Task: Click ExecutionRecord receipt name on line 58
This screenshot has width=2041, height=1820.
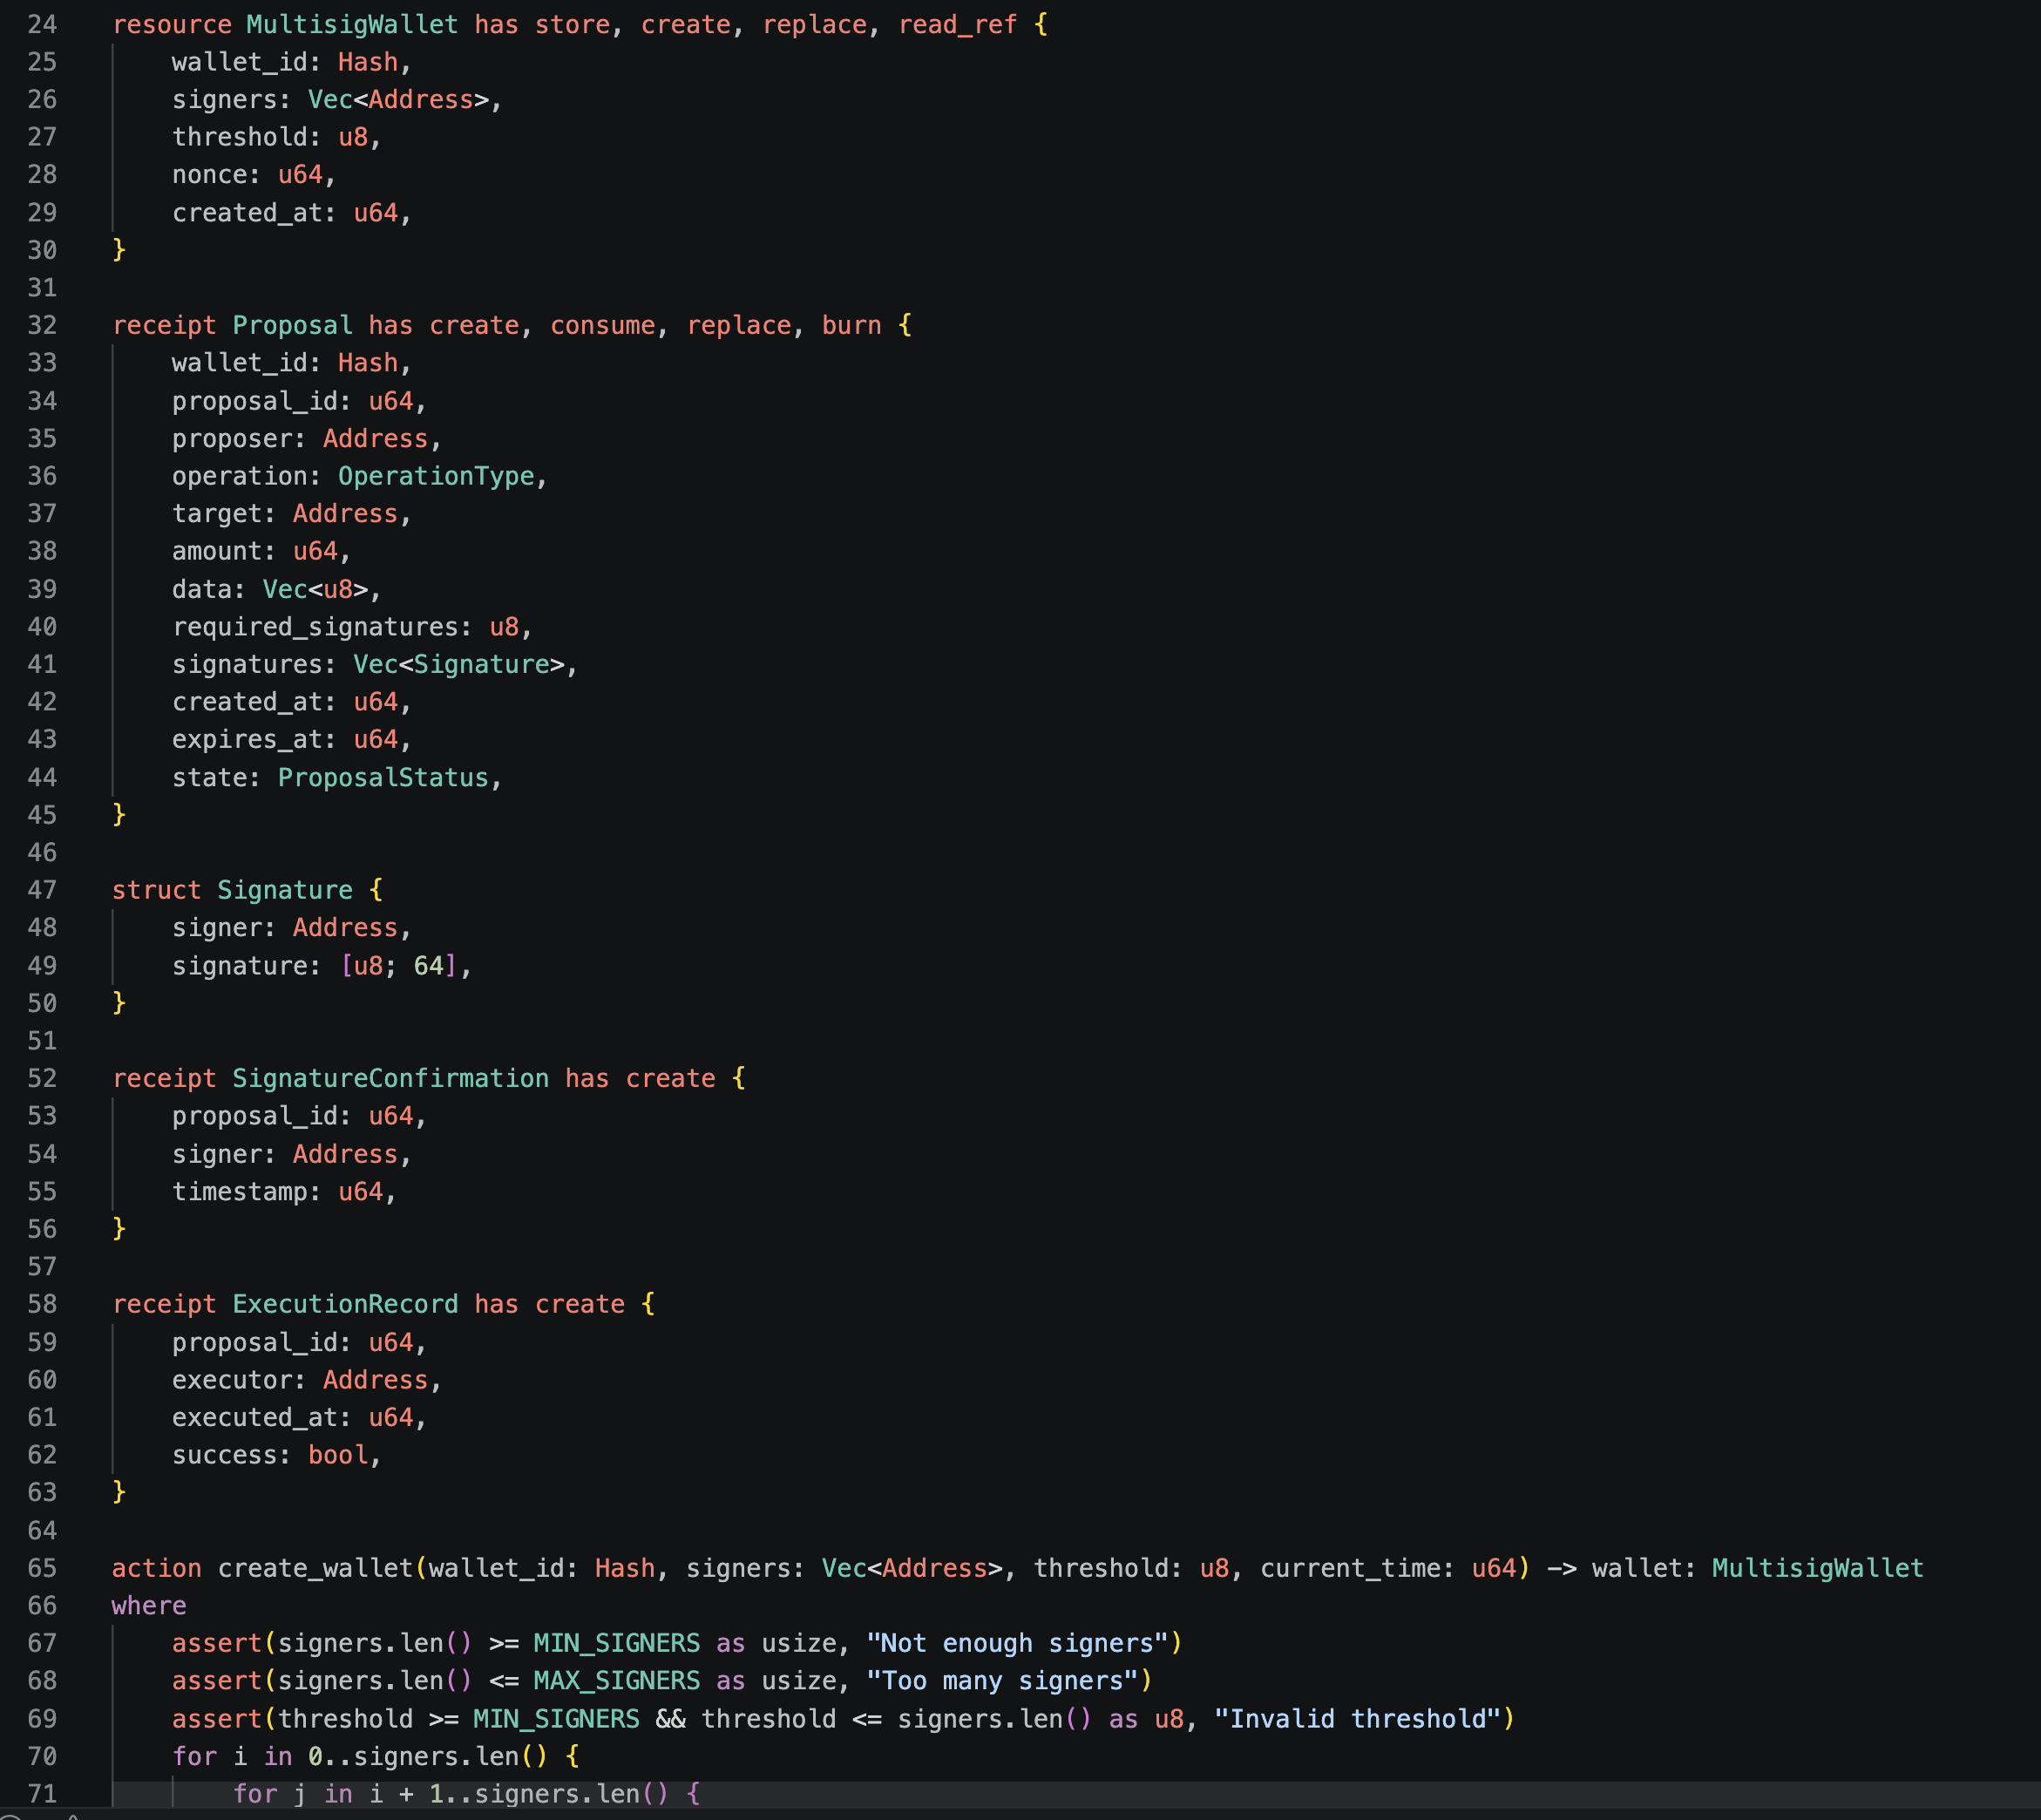Action: (345, 1304)
